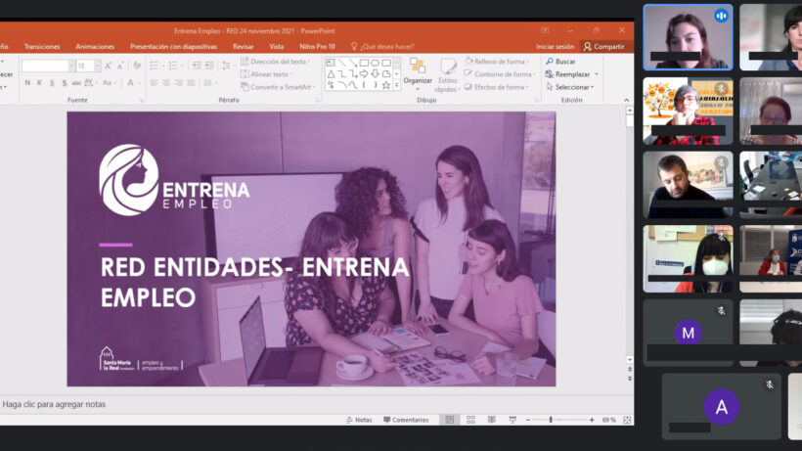Viewport: 802px width, 451px height.
Task: Select the oval shape
Action: 375,63
